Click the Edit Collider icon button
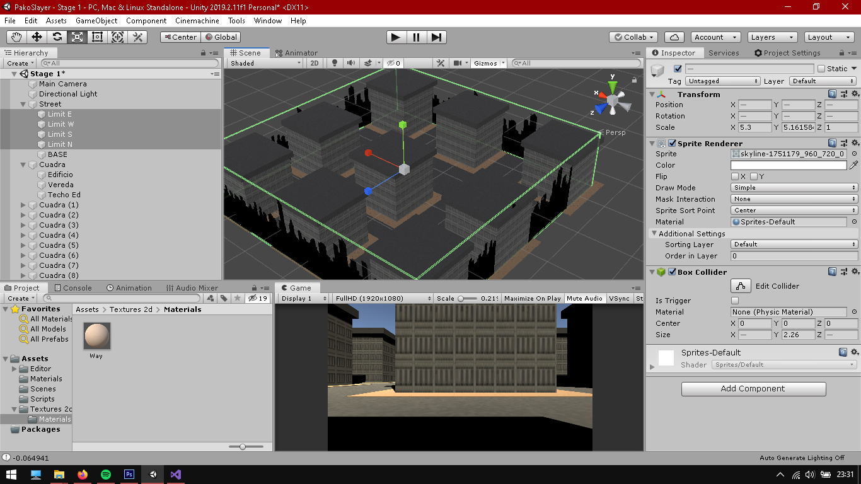Image resolution: width=861 pixels, height=484 pixels. pos(741,286)
